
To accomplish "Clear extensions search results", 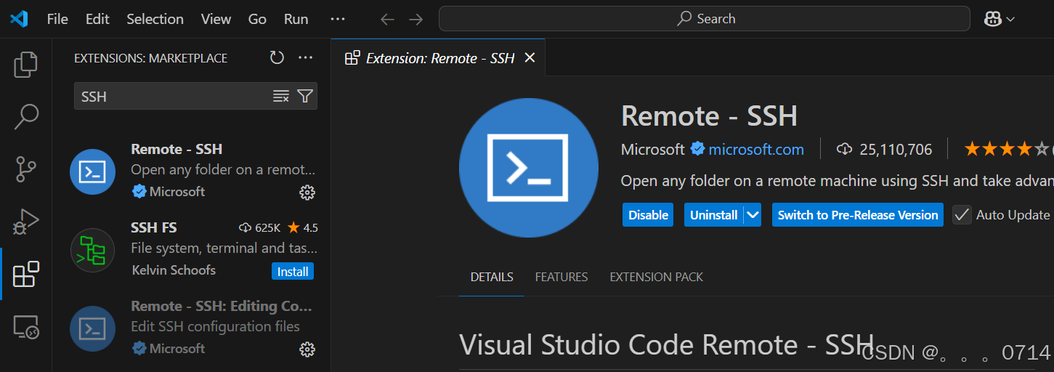I will coord(281,97).
